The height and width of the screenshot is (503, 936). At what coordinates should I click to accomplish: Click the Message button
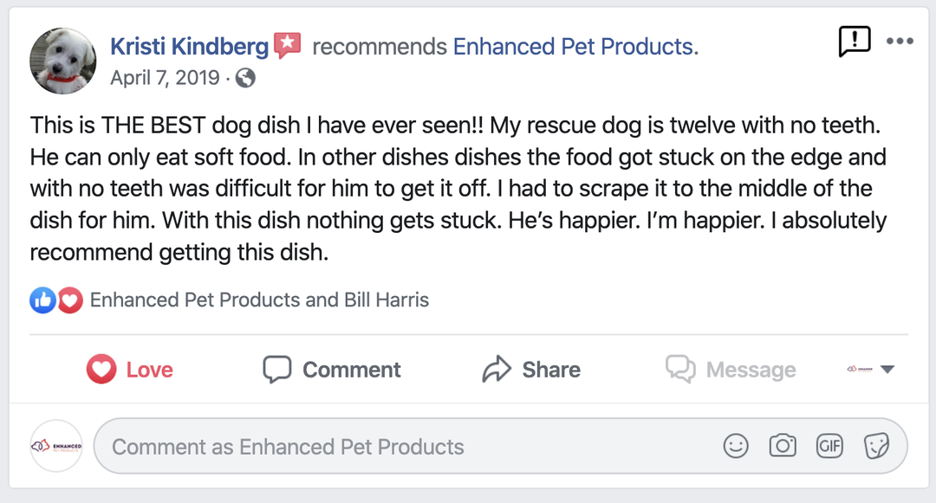click(731, 370)
